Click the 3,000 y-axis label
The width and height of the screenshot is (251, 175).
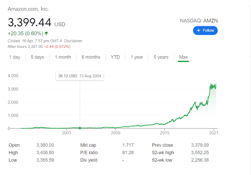pos(13,89)
